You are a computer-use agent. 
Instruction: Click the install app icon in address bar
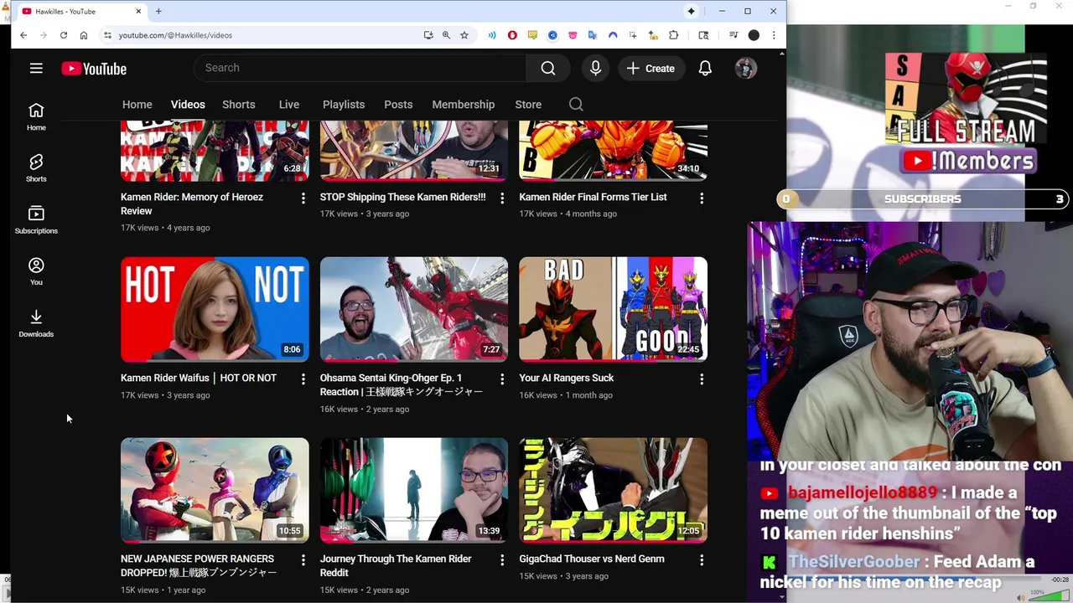[428, 35]
